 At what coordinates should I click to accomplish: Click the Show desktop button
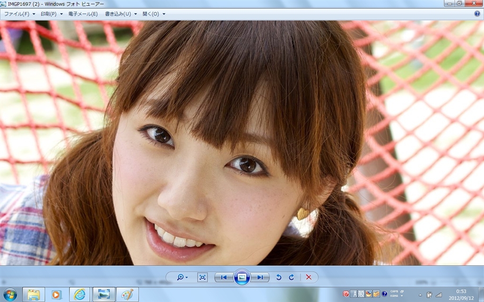coord(482,294)
